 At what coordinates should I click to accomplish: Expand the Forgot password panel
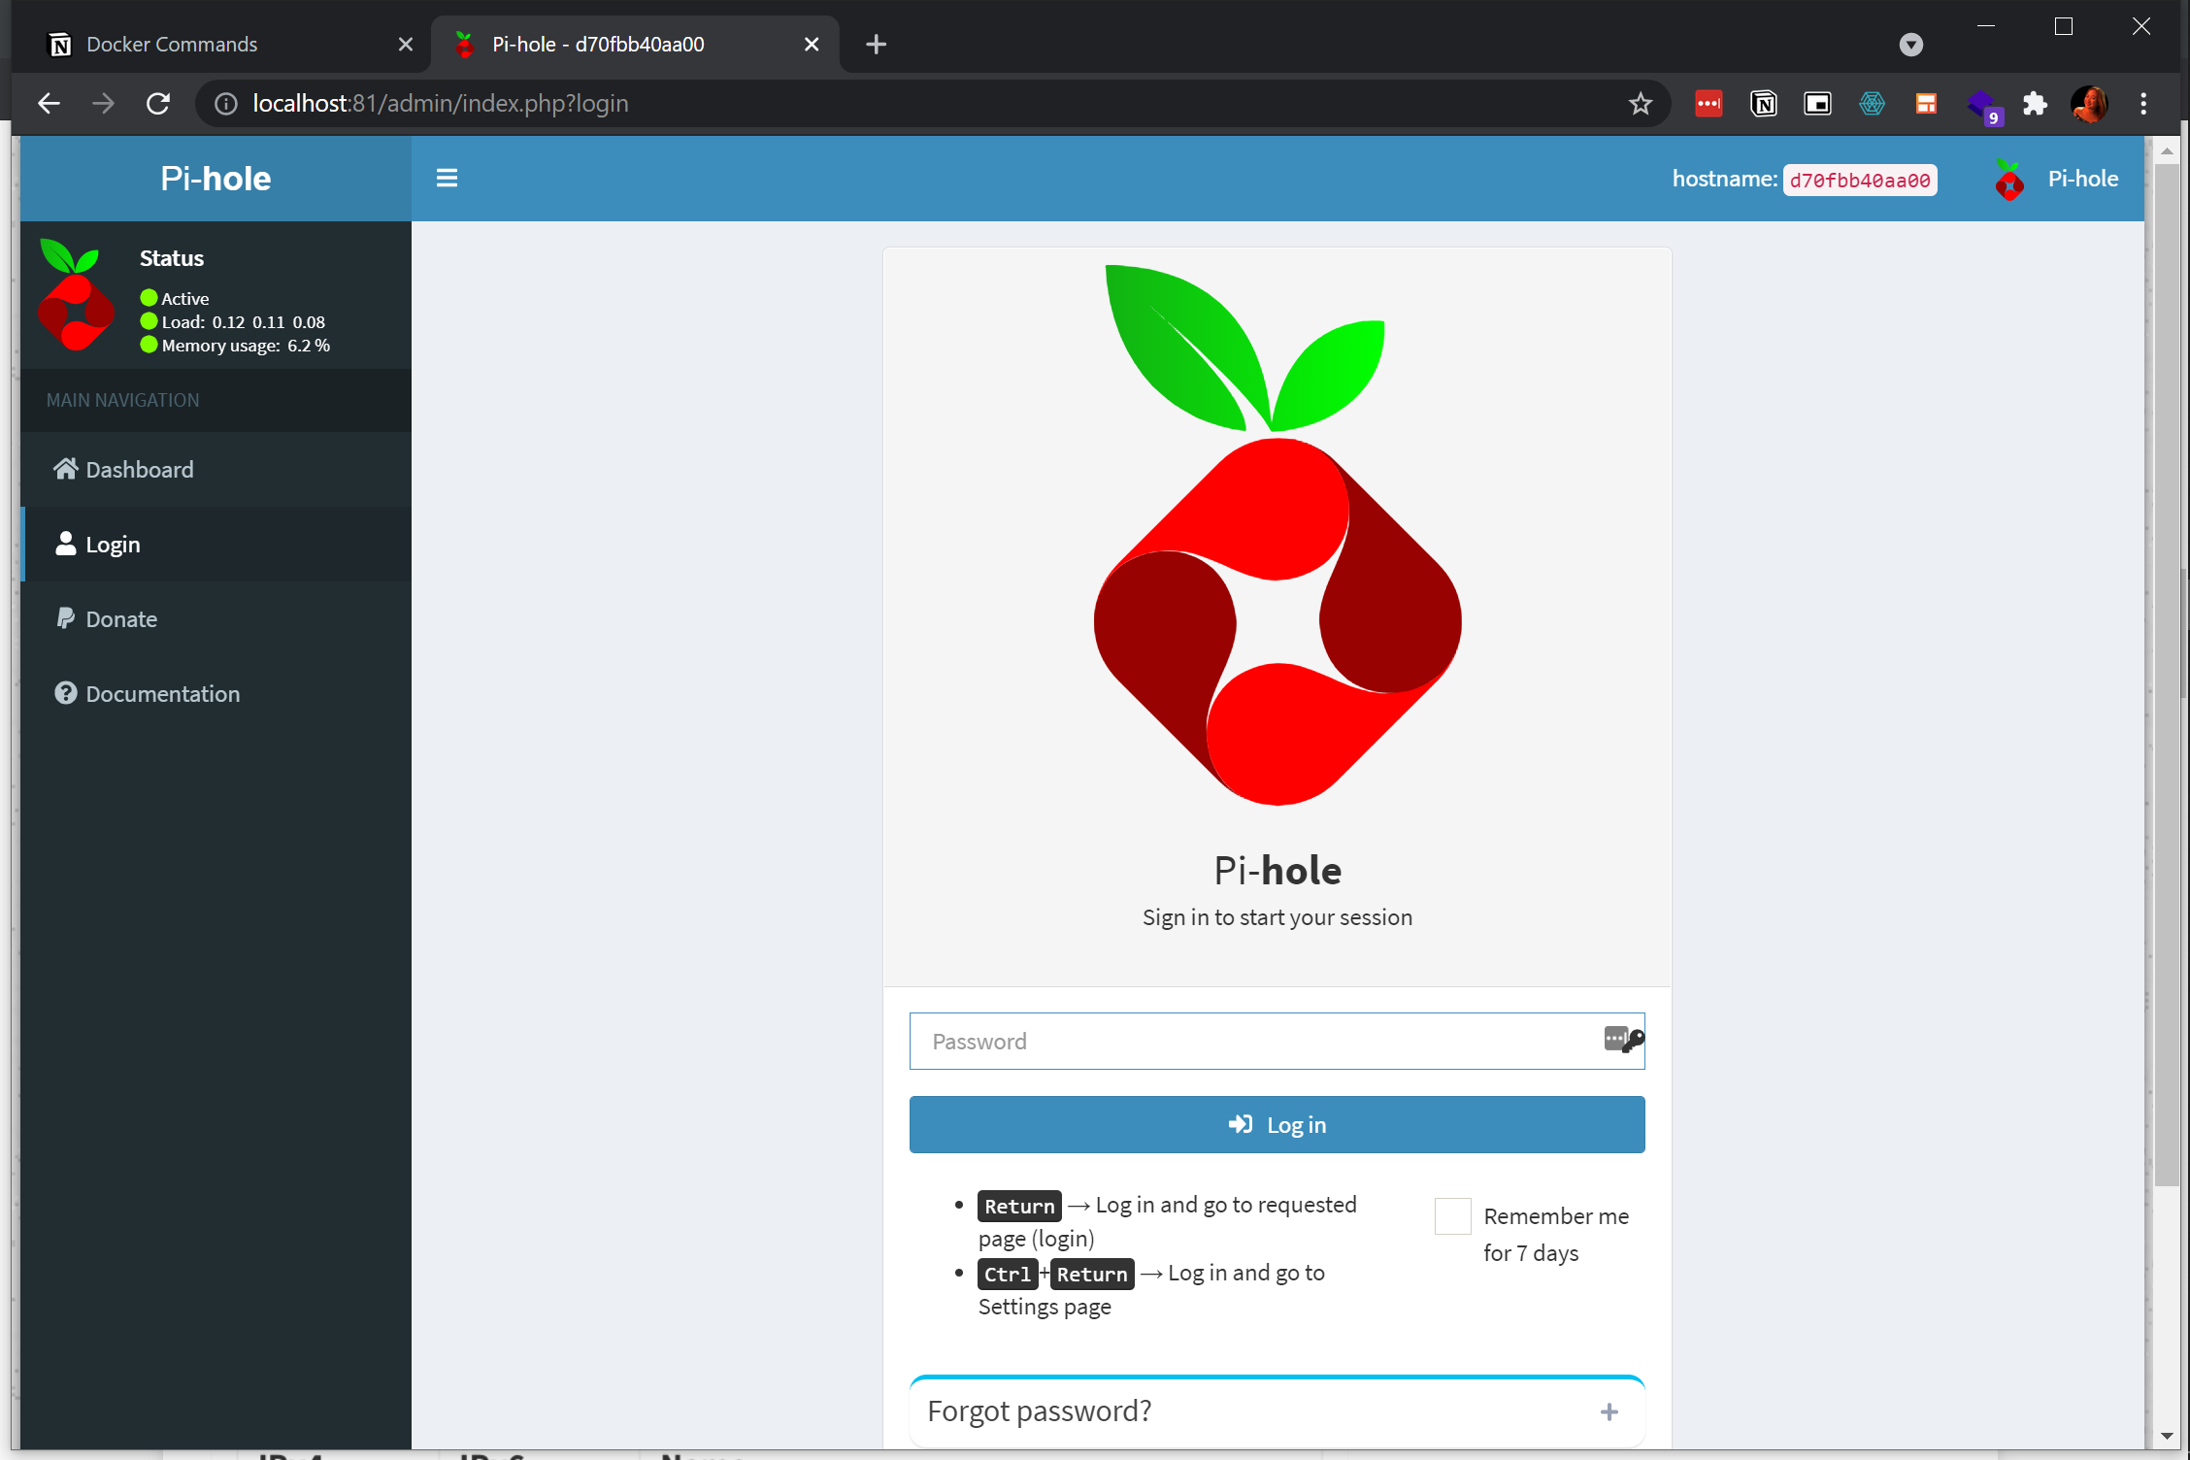coord(1277,1411)
